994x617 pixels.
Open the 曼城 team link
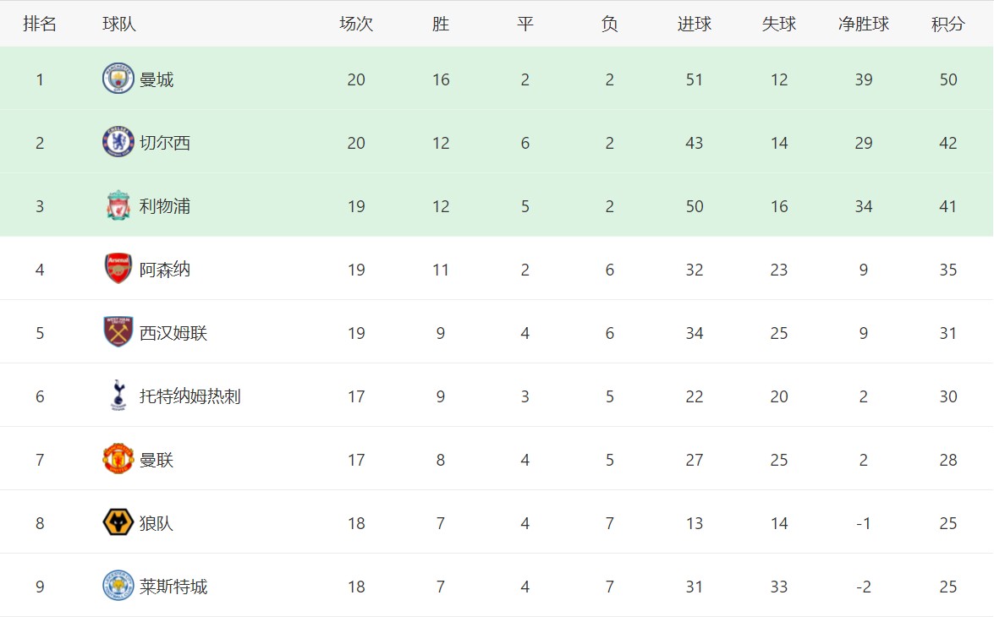pyautogui.click(x=157, y=79)
